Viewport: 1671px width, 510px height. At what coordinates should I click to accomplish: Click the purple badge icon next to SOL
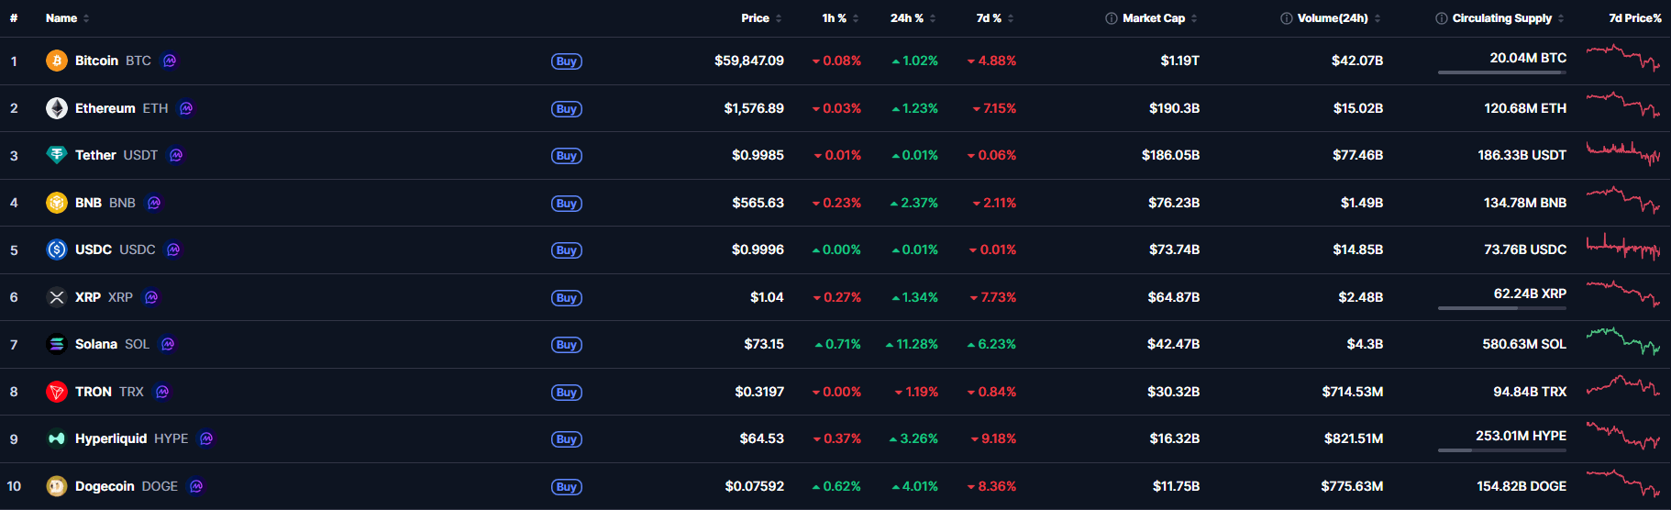[168, 344]
